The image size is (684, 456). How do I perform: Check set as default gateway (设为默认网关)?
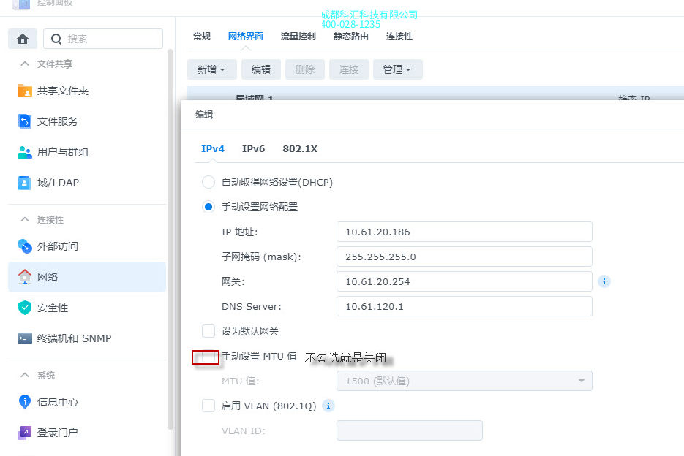pos(208,331)
